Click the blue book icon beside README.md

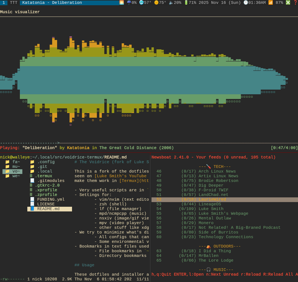coord(32,209)
